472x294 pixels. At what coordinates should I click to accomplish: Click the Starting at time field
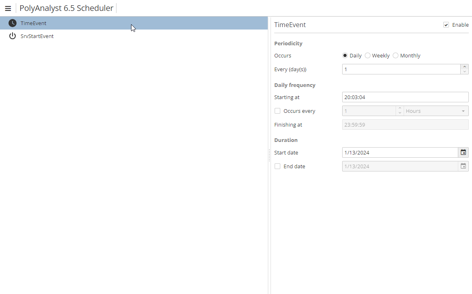tap(405, 97)
